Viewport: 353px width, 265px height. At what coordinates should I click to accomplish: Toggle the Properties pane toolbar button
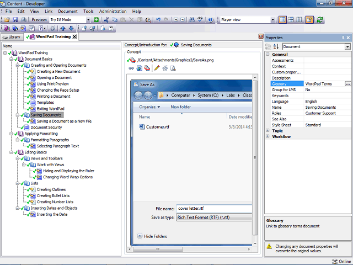[309, 20]
